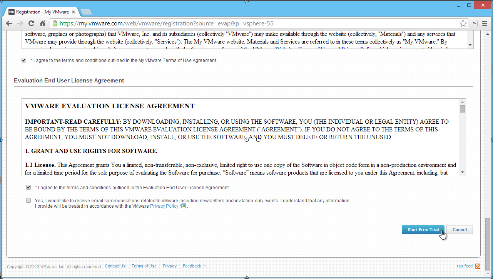The height and width of the screenshot is (279, 493).
Task: Uncheck My VMware Terms of Use agreement
Action: click(24, 61)
